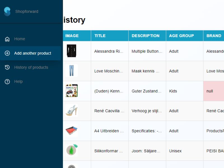Go to History of products
224x168 pixels.
click(x=31, y=67)
